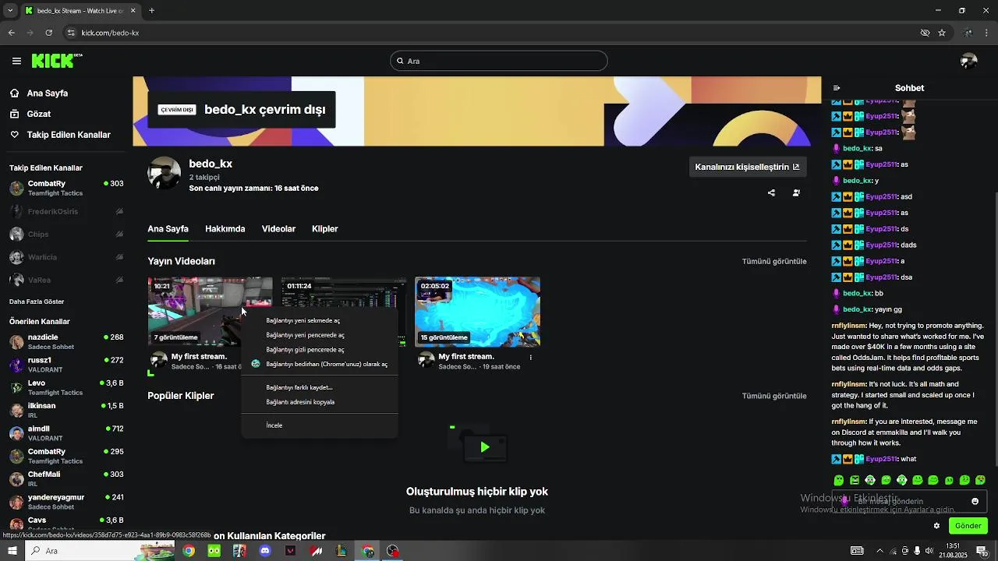Open Discord from the taskbar

pyautogui.click(x=265, y=551)
